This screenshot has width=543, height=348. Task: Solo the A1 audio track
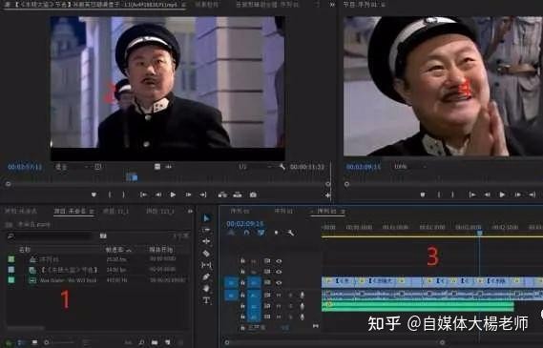tap(290, 295)
